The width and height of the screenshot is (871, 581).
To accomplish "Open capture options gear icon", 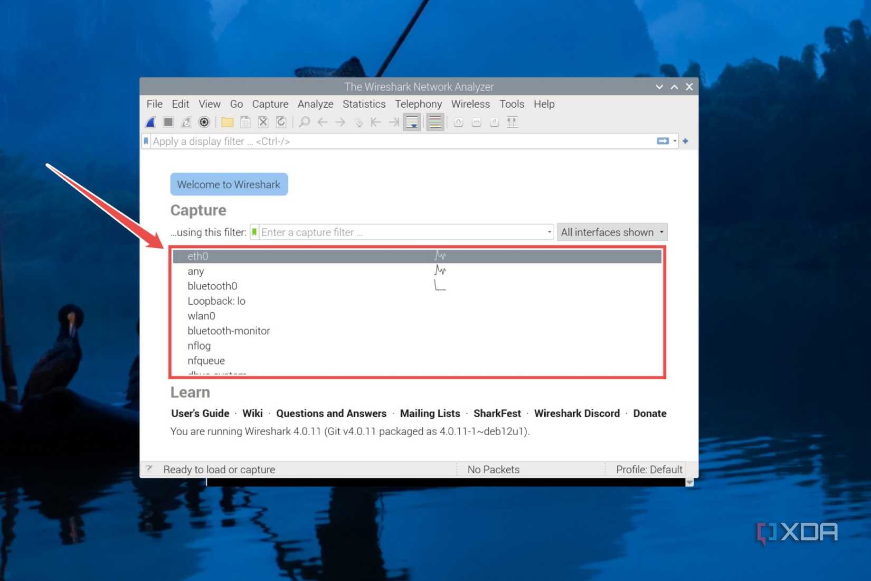I will 204,123.
